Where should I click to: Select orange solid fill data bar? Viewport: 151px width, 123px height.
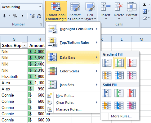click(107, 105)
